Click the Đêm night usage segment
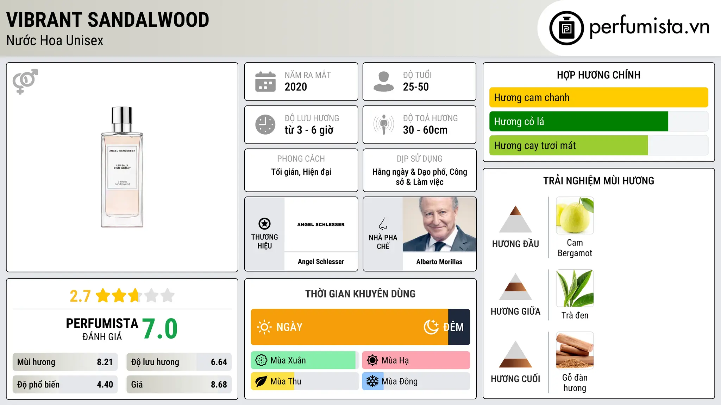Viewport: 721px width, 405px height. coord(459,327)
